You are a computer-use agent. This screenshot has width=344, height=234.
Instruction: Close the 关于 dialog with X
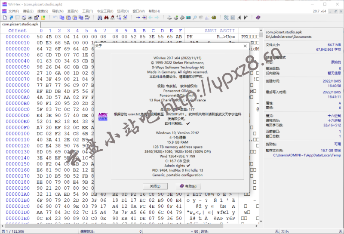tap(245, 46)
